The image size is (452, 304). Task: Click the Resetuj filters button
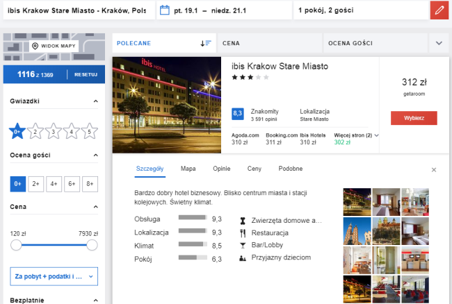[x=86, y=74]
